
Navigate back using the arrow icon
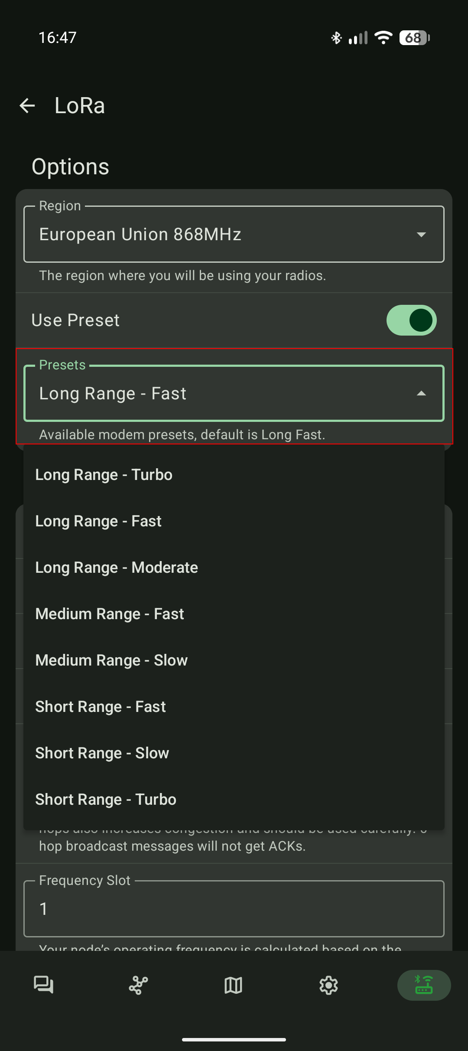coord(27,105)
